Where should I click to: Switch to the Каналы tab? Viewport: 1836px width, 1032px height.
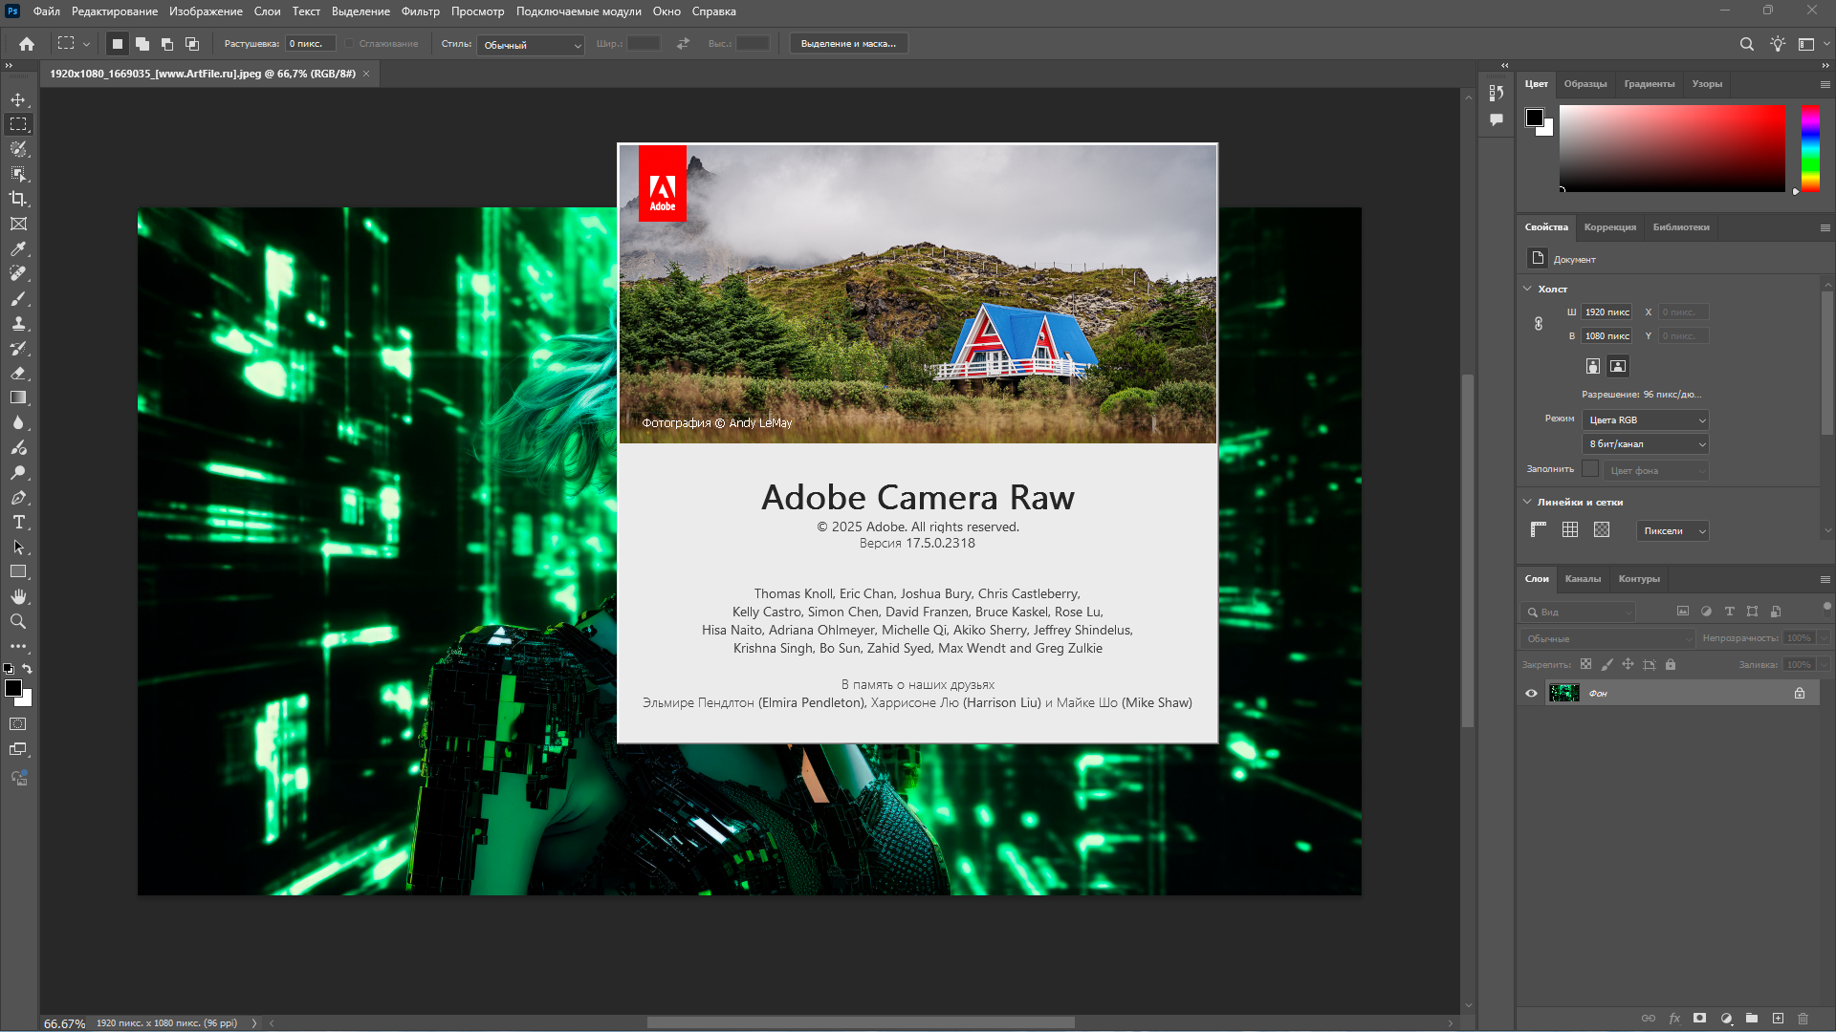click(x=1582, y=579)
